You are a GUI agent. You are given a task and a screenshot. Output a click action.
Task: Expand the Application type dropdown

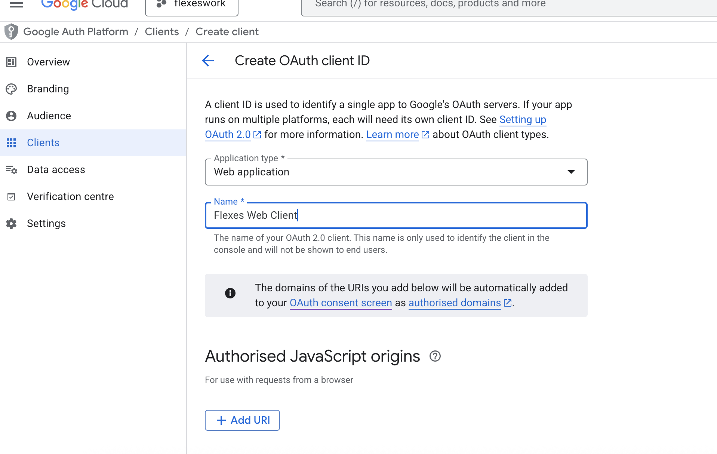[396, 172]
